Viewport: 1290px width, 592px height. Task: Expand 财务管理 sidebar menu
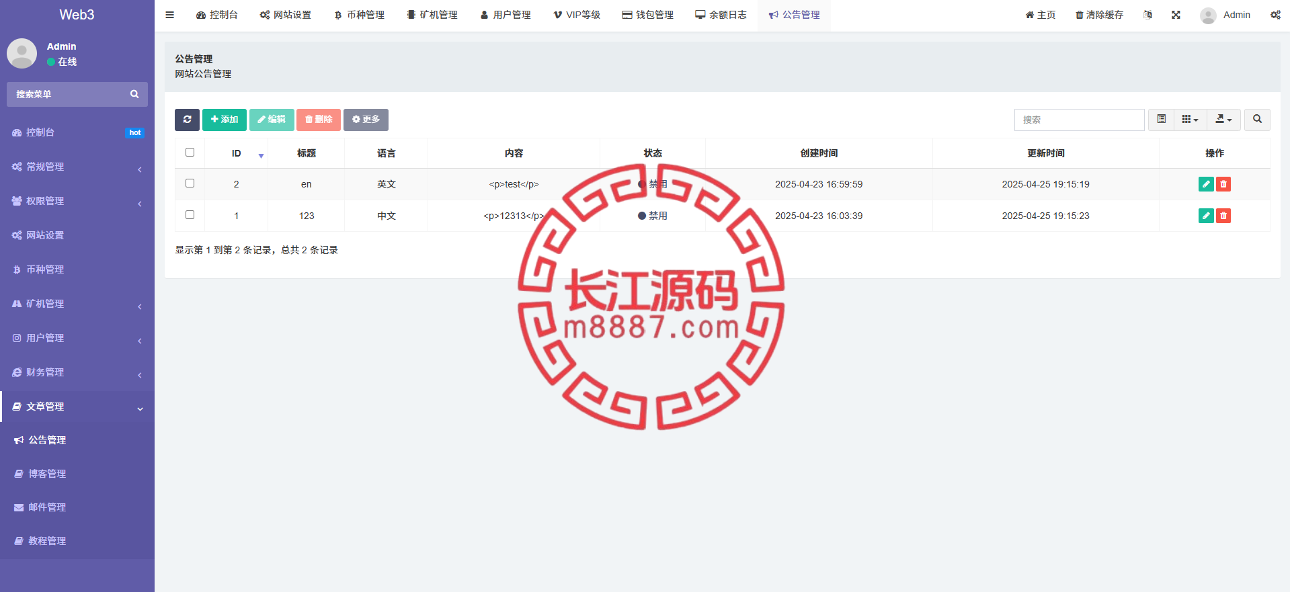[x=77, y=372]
